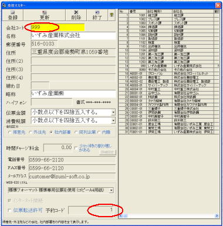Click the list's left scroll arrow
The image size is (223, 226).
point(121,216)
